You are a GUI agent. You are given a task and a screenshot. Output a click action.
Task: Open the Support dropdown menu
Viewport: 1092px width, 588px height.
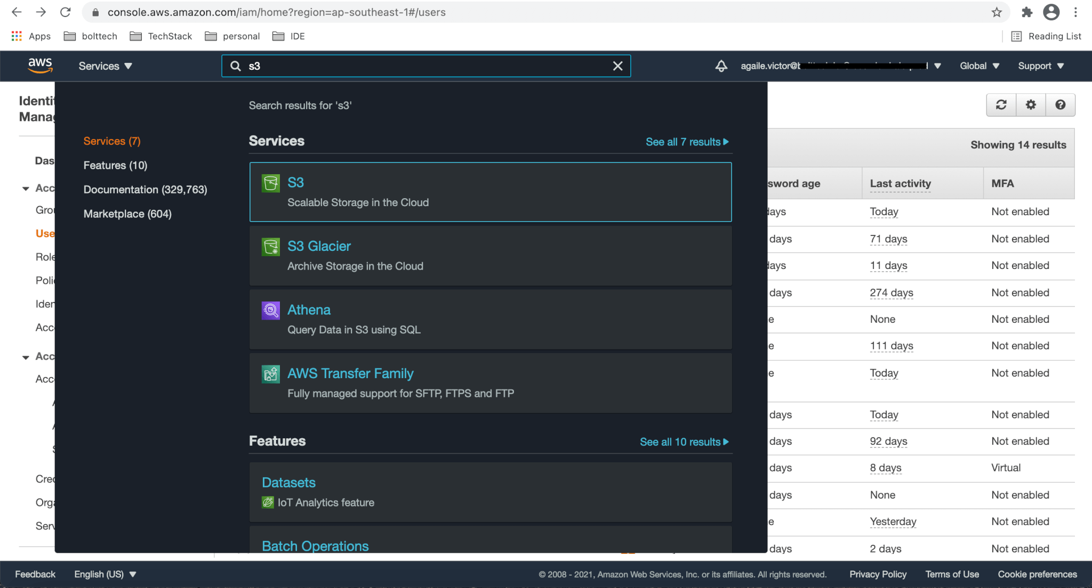1040,66
